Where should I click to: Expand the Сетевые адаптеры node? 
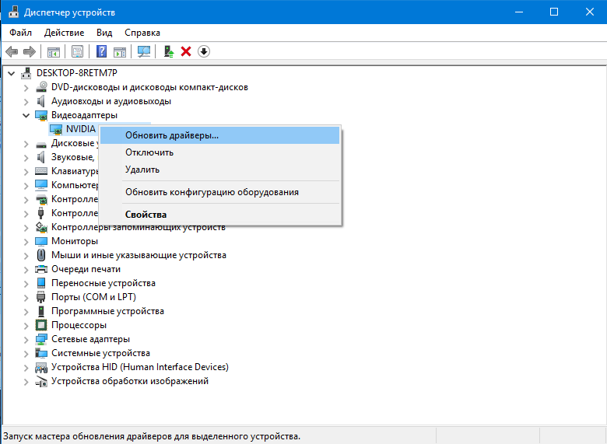(x=26, y=339)
